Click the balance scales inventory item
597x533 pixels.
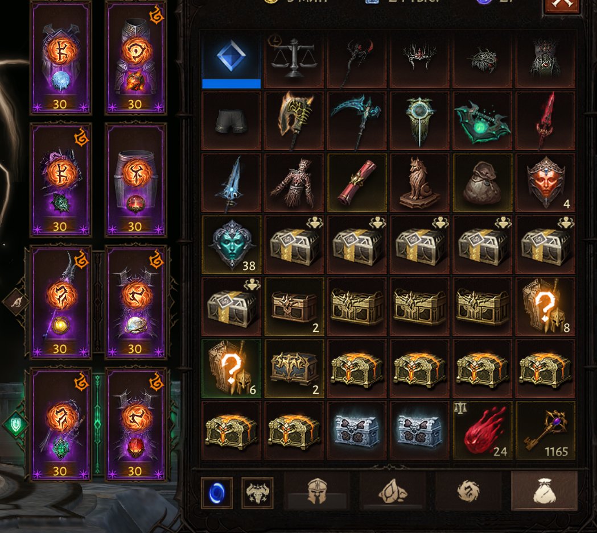294,59
